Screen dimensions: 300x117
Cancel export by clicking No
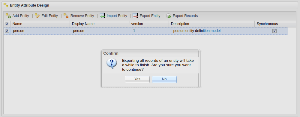164,79
